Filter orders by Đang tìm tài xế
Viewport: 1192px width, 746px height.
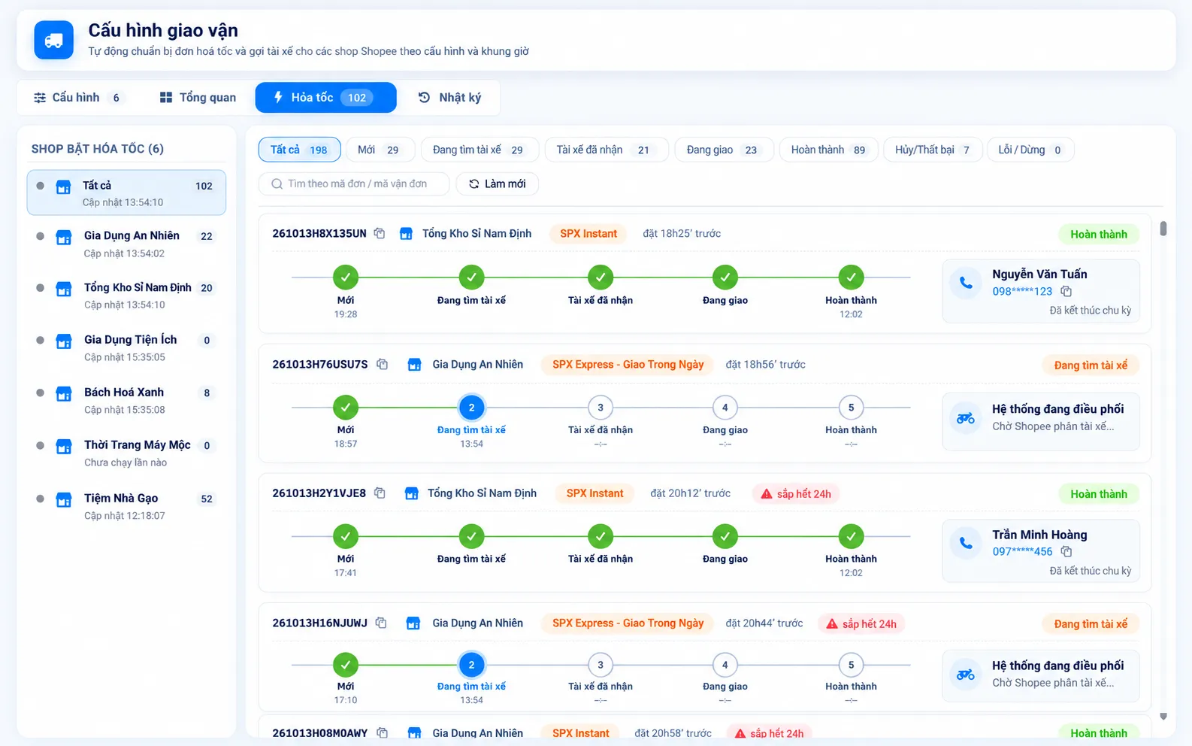480,150
